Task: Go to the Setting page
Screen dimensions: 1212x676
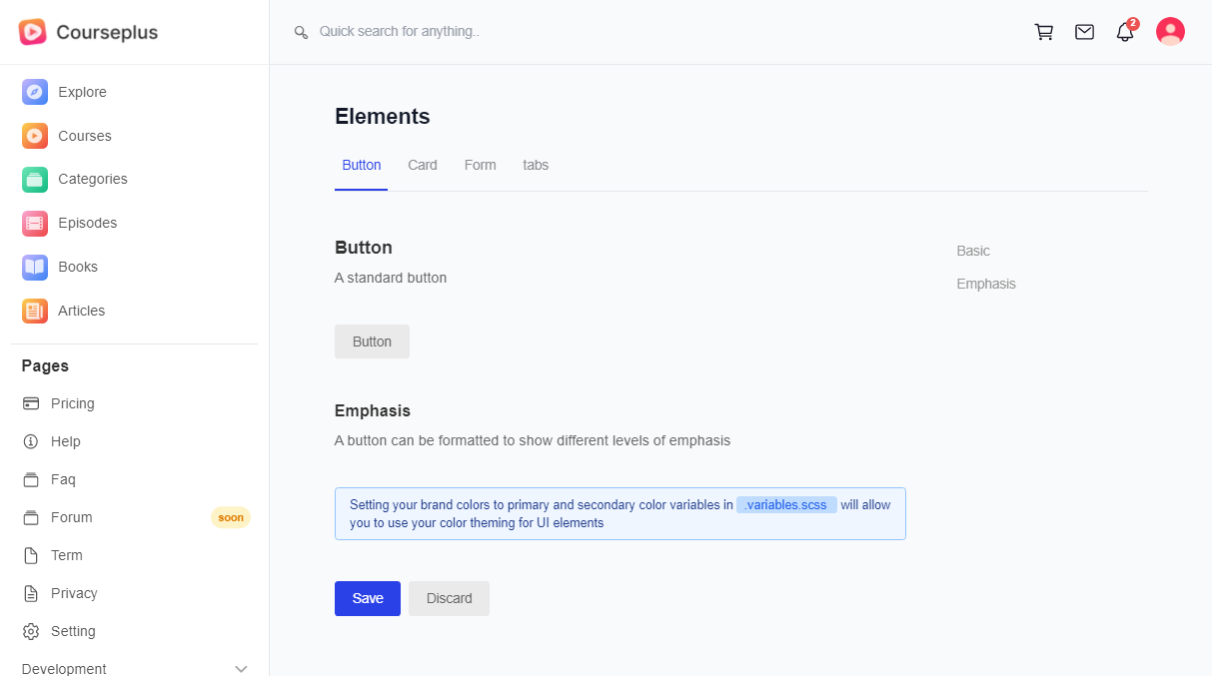Action: (73, 631)
